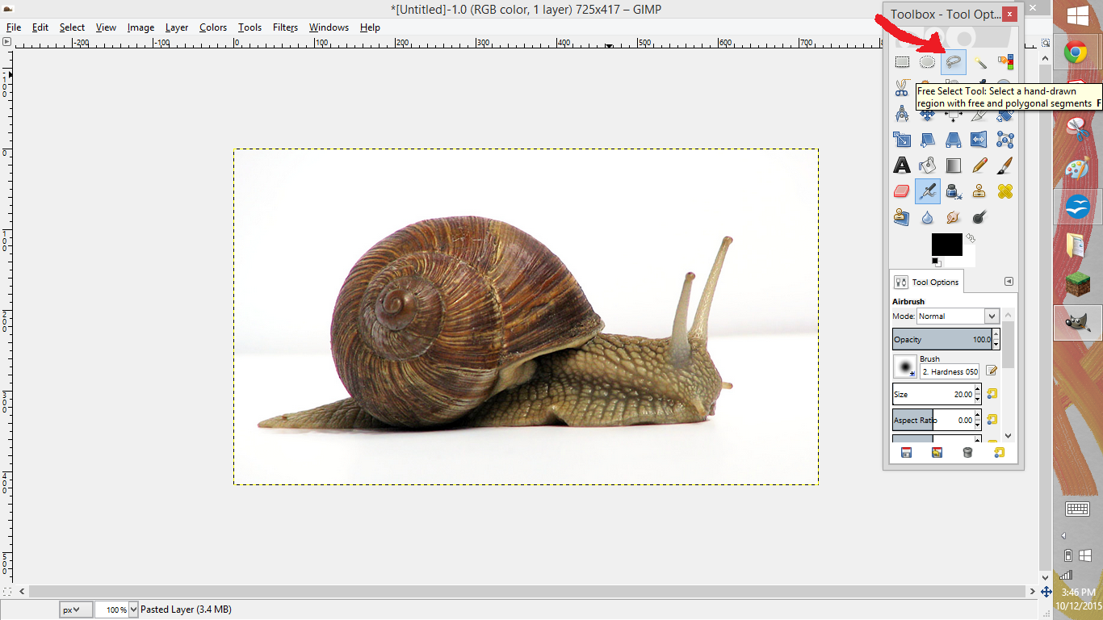Select the Scissors Select tool
The width and height of the screenshot is (1103, 620).
pos(902,87)
